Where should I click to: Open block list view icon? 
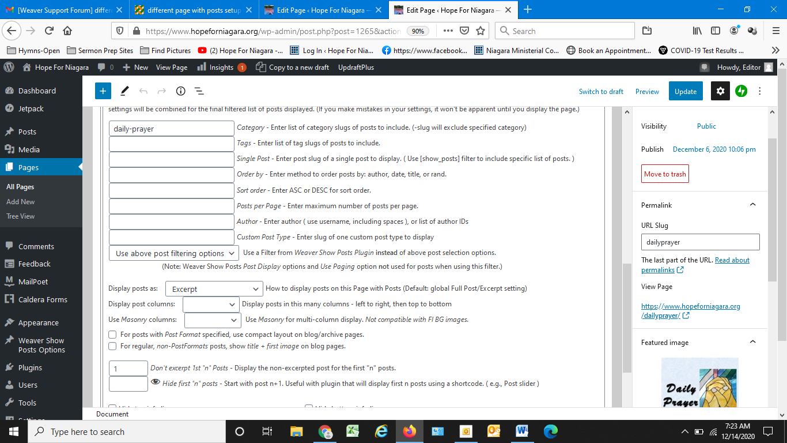pyautogui.click(x=199, y=91)
